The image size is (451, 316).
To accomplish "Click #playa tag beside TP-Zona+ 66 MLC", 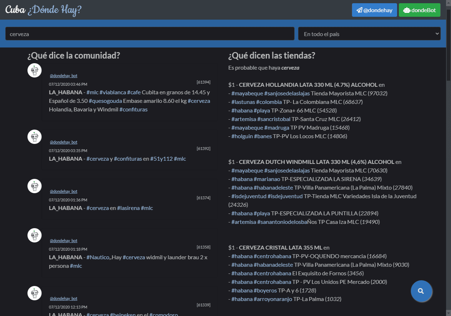I will click(x=262, y=111).
